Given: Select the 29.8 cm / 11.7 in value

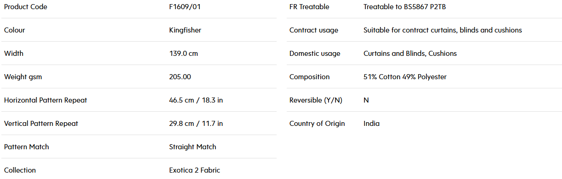Looking at the screenshot, I should click(196, 124).
